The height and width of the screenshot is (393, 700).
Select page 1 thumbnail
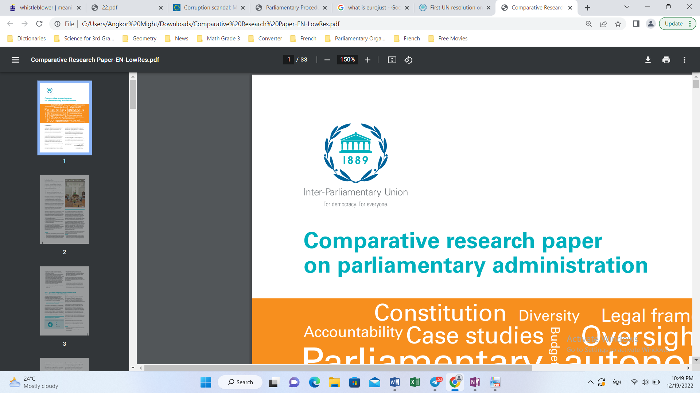click(x=65, y=118)
